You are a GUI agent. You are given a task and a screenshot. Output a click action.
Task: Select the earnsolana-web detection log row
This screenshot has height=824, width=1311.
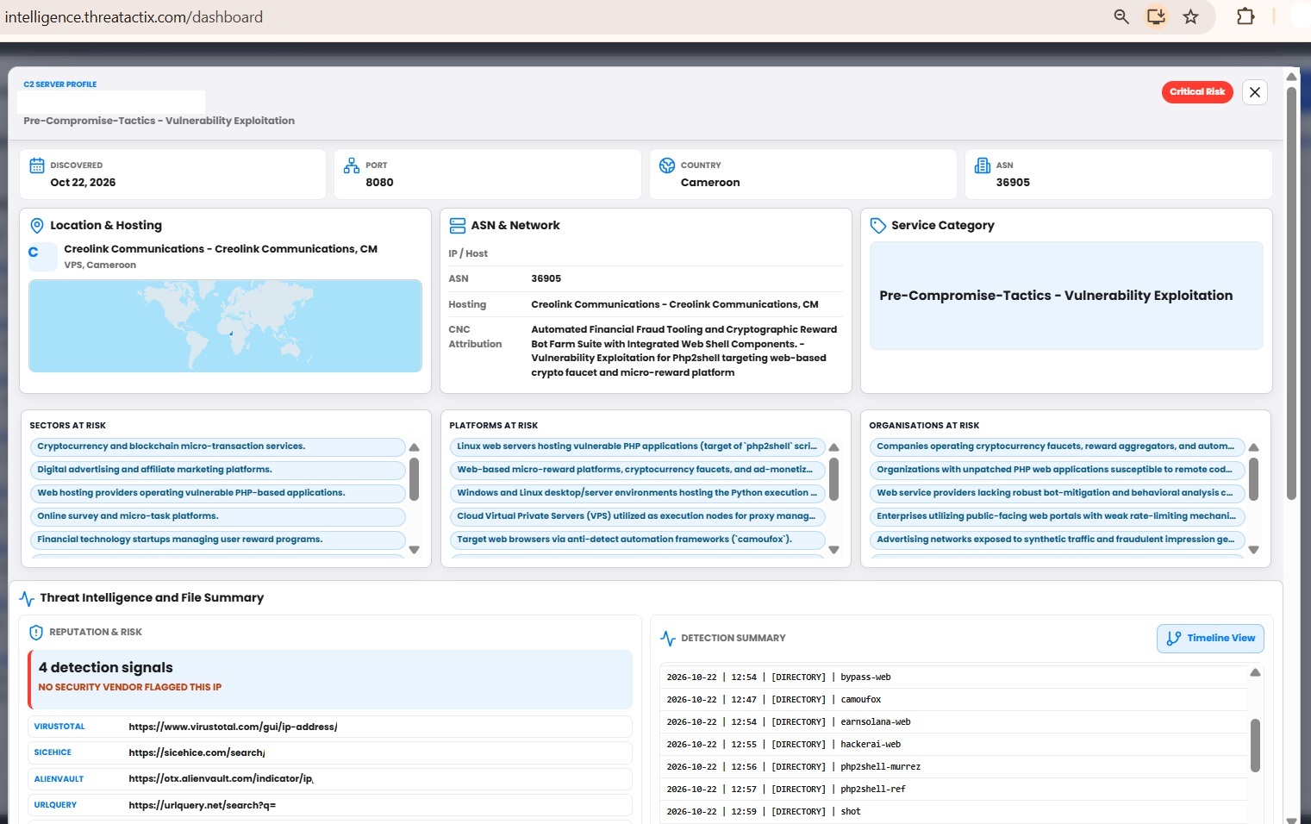coord(953,722)
